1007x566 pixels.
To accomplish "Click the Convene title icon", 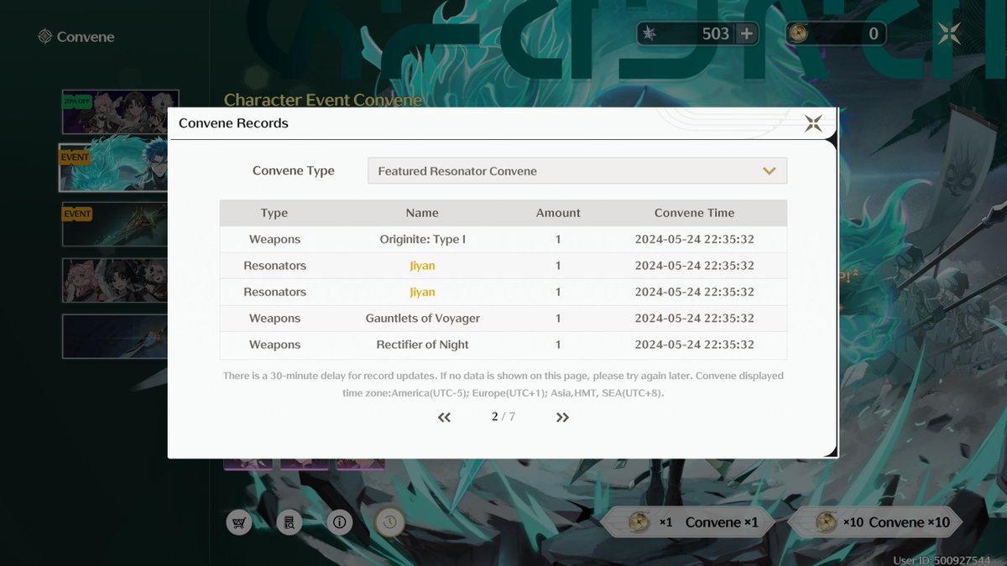I will [45, 37].
